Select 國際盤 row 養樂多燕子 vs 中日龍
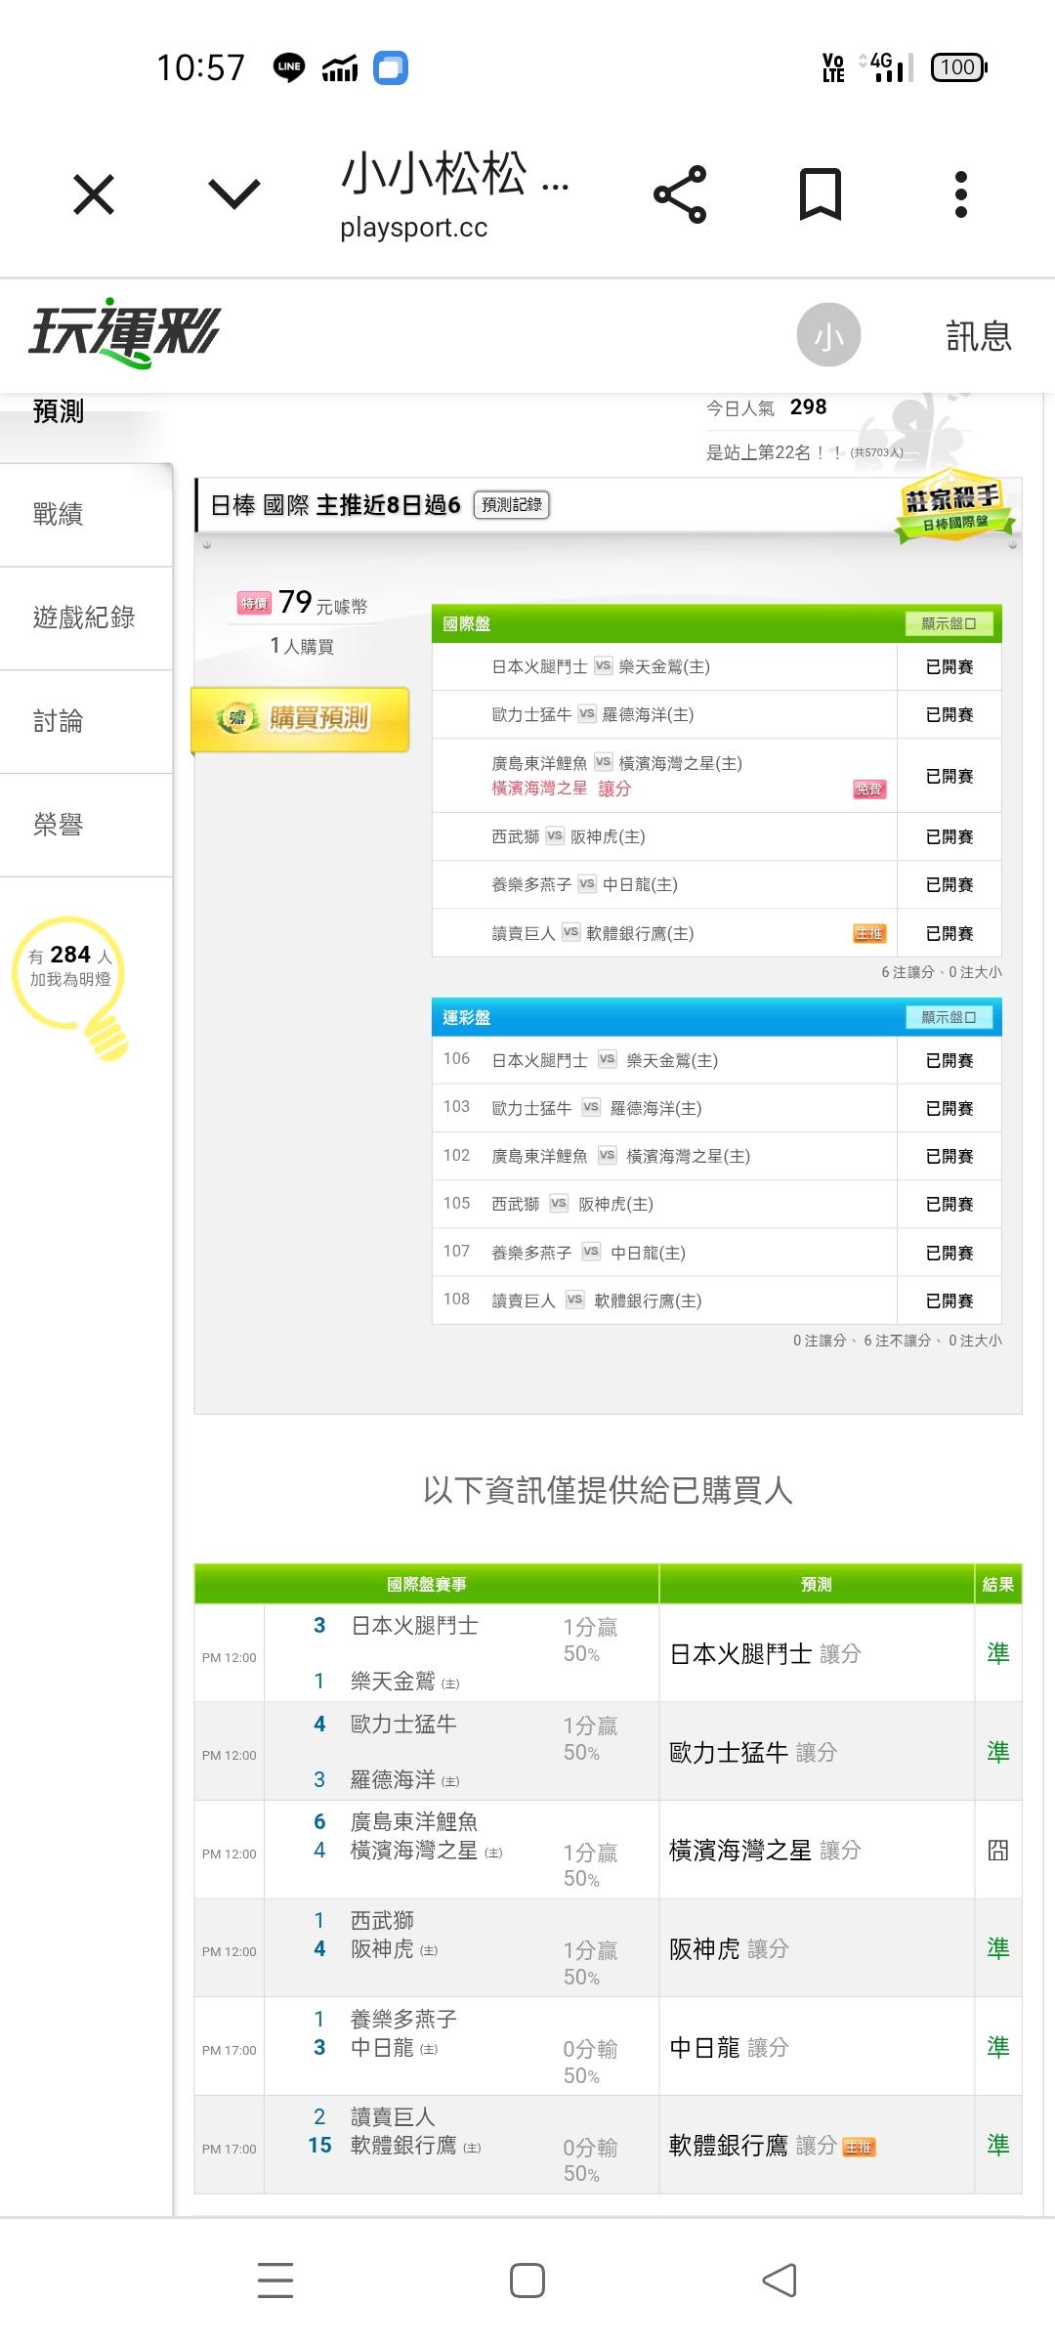The image size is (1055, 2345). point(717,884)
